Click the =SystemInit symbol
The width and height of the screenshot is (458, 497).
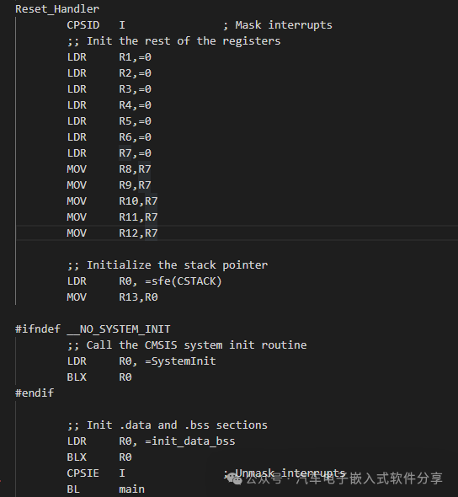tap(180, 361)
